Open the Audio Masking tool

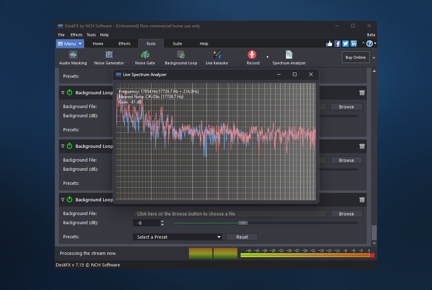[x=73, y=58]
